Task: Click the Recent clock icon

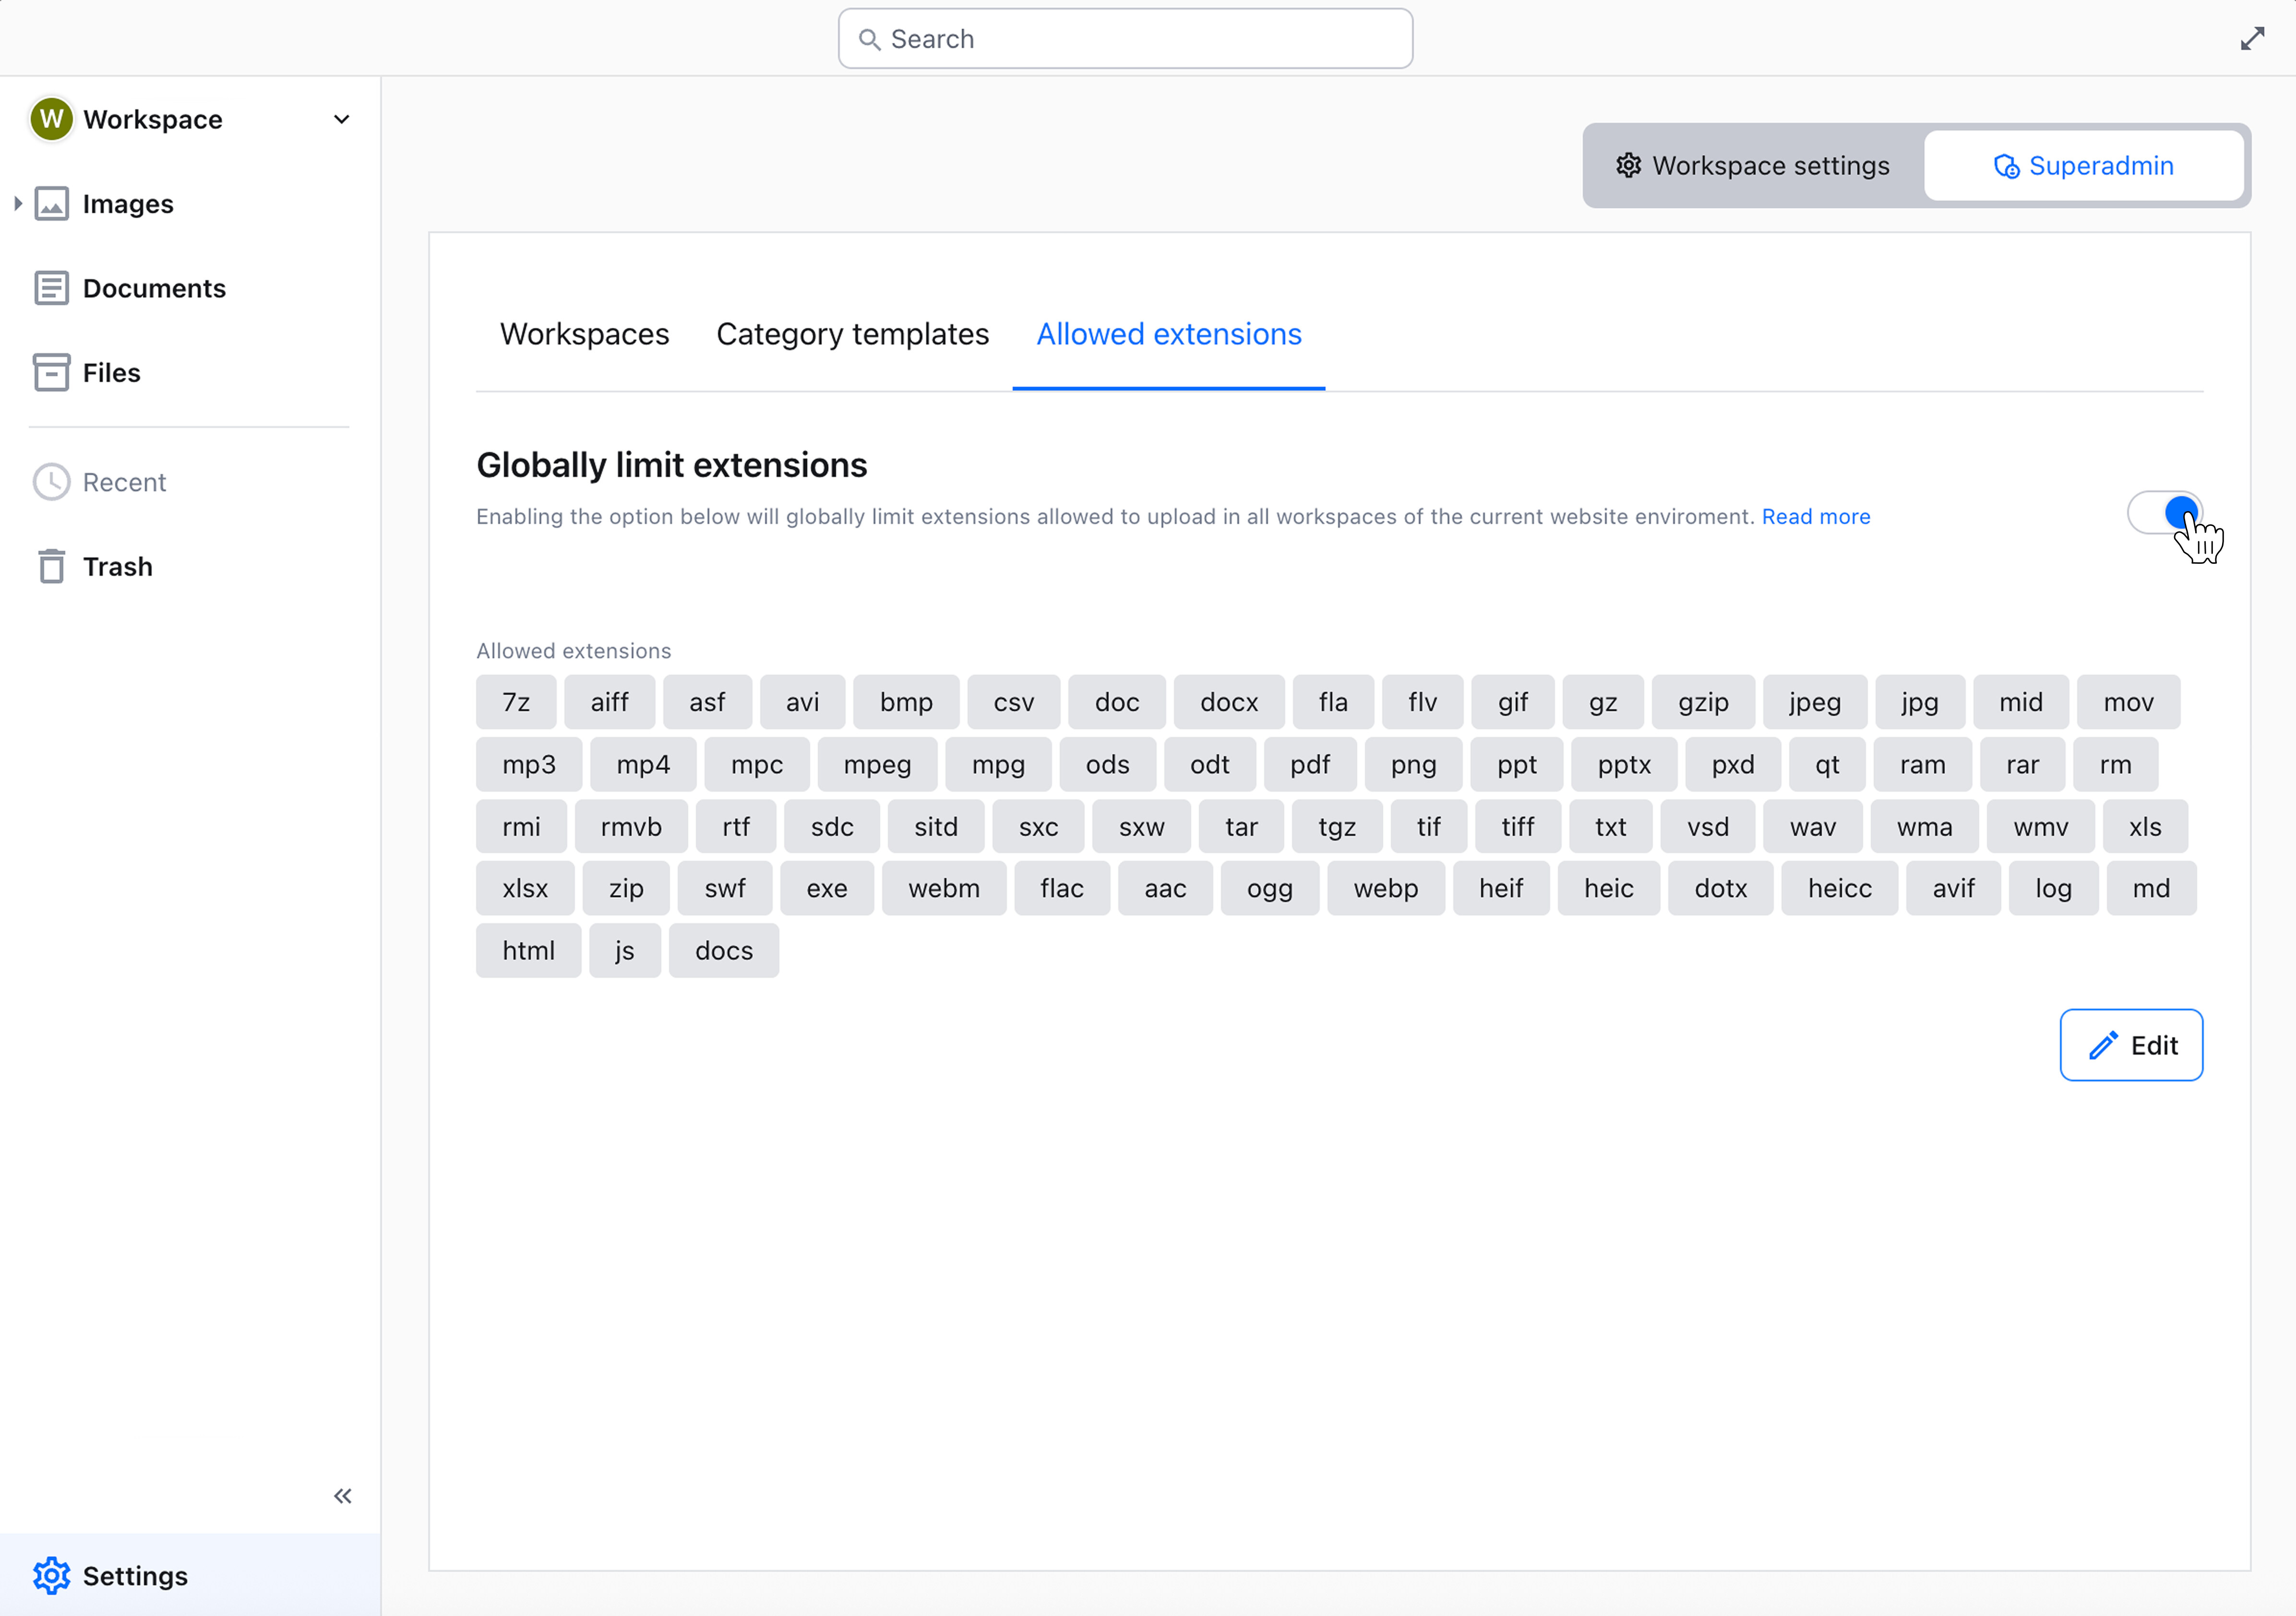Action: pyautogui.click(x=52, y=482)
